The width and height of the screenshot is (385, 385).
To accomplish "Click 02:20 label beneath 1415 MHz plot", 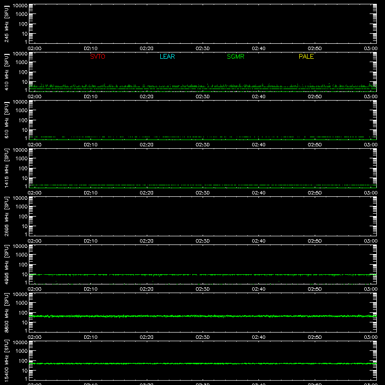I will [x=147, y=193].
